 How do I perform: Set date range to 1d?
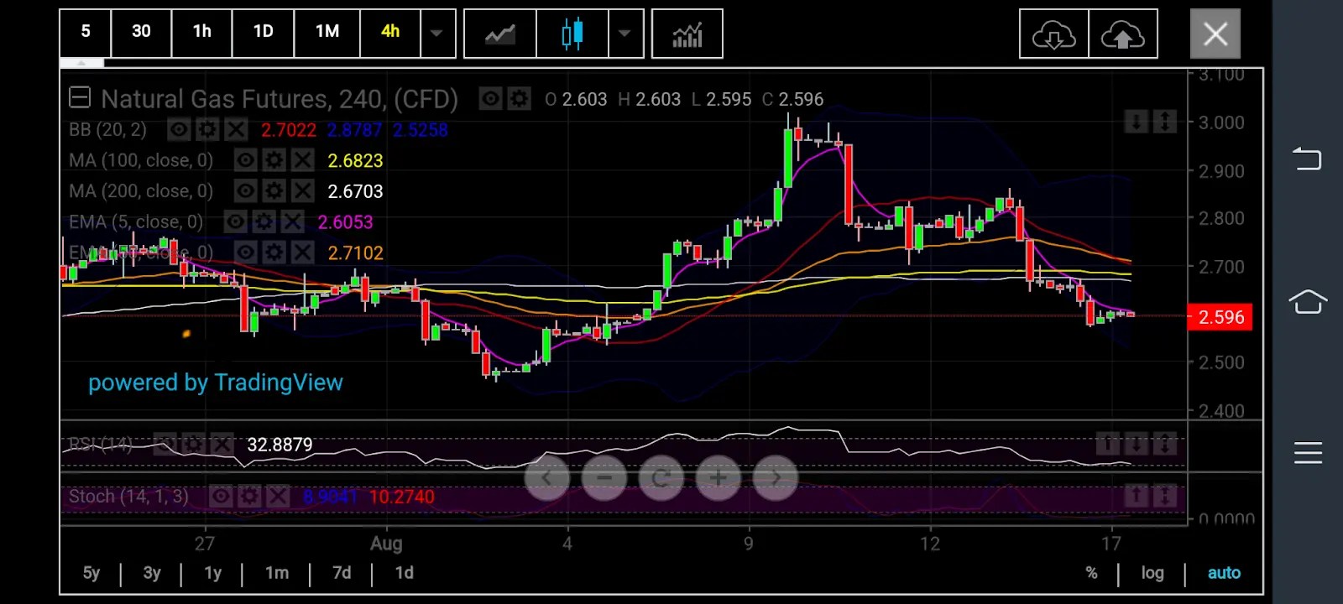pyautogui.click(x=404, y=573)
